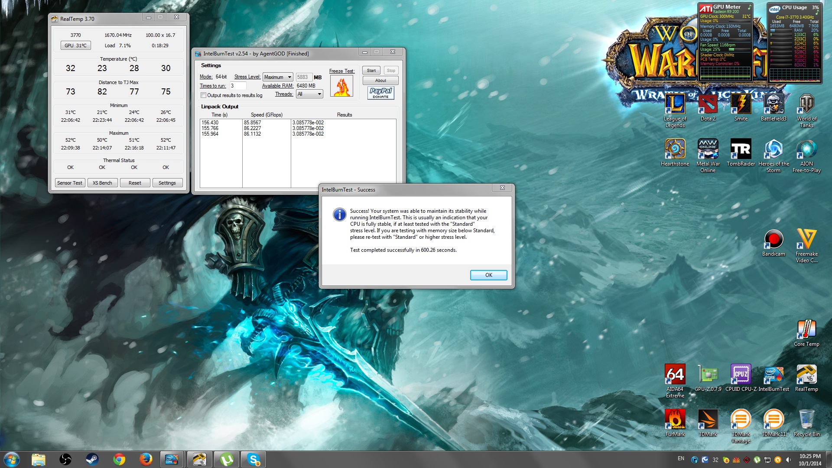Image resolution: width=832 pixels, height=468 pixels.
Task: Click the Freeze Test flame icon
Action: [x=341, y=86]
